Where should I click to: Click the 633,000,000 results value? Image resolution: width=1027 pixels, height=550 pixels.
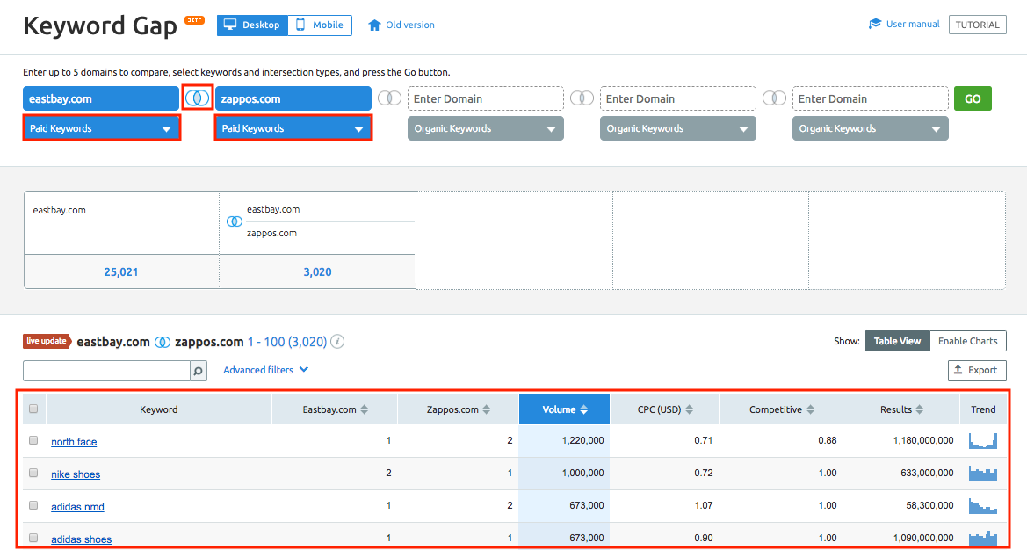click(927, 473)
